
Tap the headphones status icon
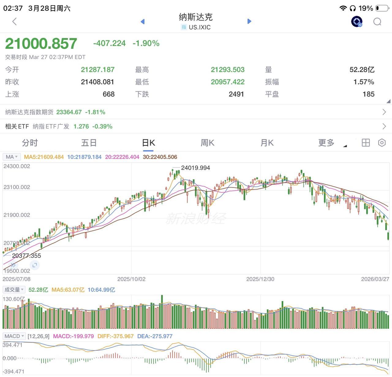click(x=353, y=8)
